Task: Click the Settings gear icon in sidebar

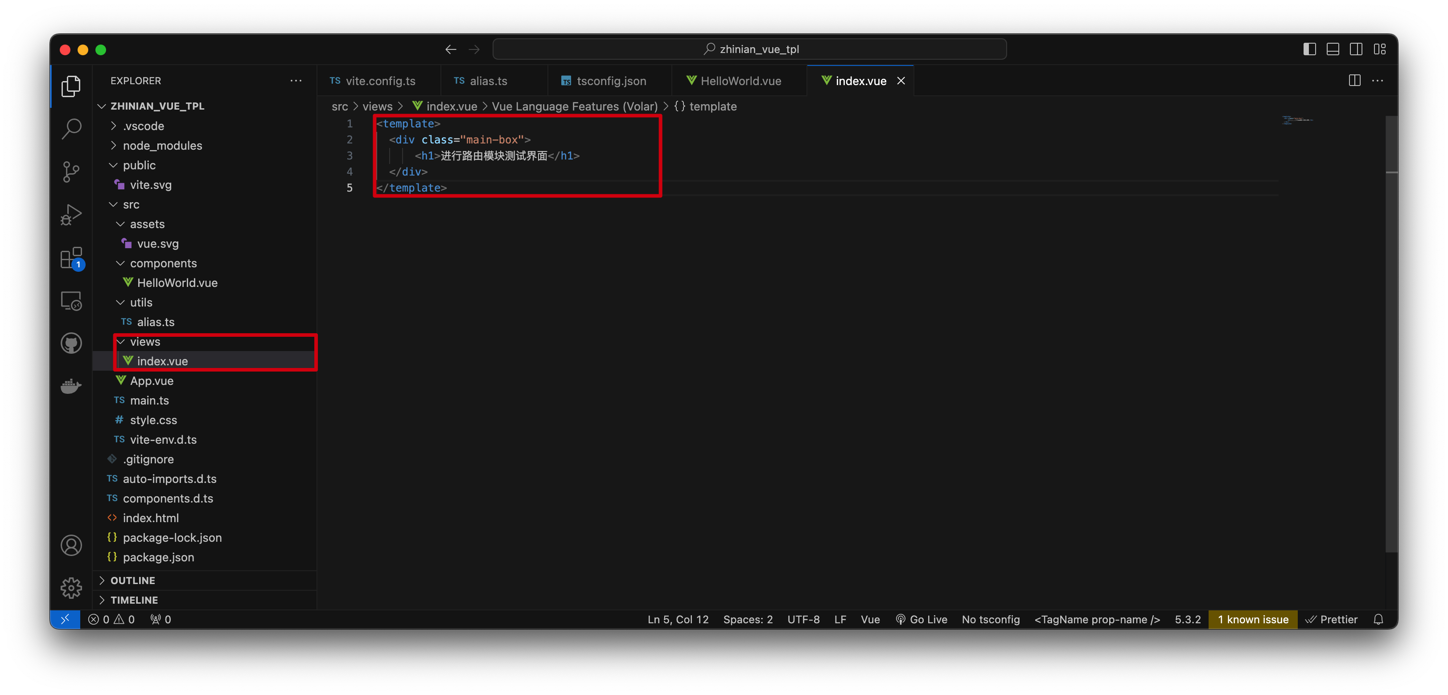Action: tap(71, 587)
